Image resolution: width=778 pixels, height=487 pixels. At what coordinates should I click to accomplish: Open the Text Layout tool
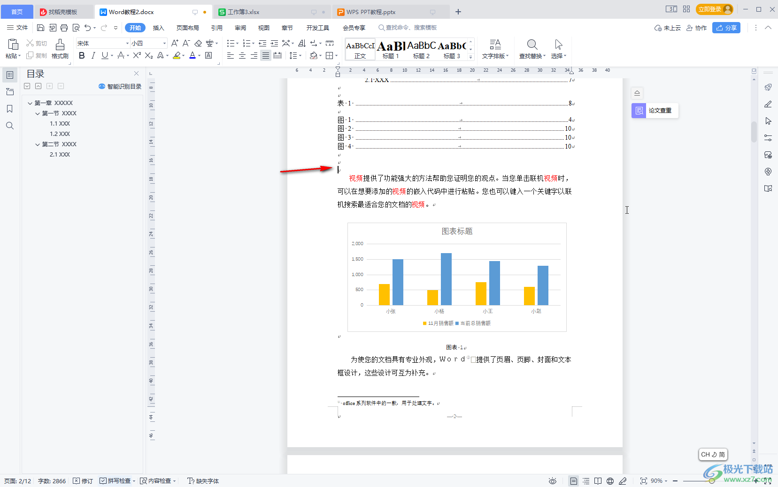(495, 49)
